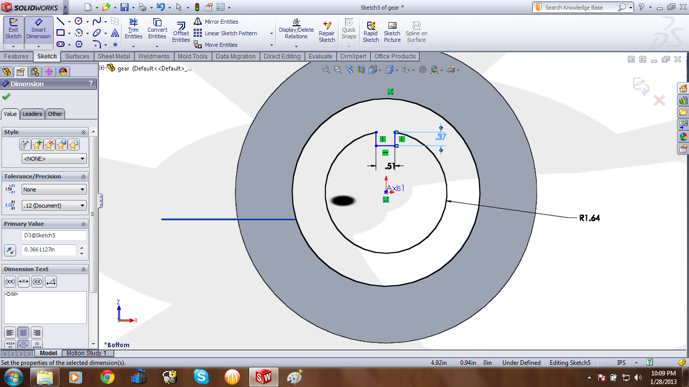Select center justify text alignment
689x387 pixels.
pos(23,333)
